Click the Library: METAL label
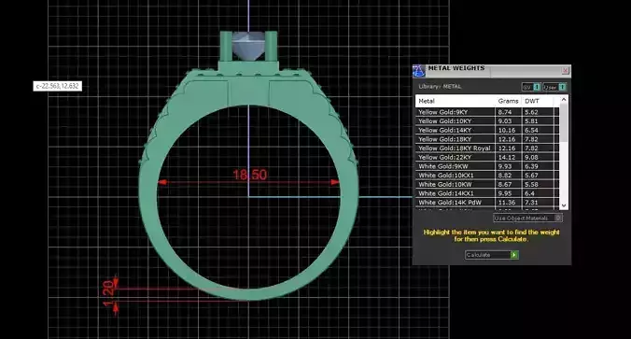Viewport: 631px width, 339px height. (x=440, y=87)
